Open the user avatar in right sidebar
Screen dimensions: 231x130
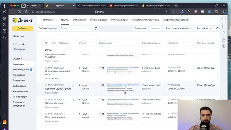[x=224, y=18]
